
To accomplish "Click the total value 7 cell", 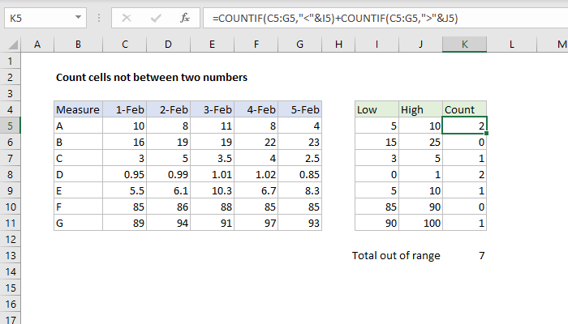I will (x=464, y=256).
